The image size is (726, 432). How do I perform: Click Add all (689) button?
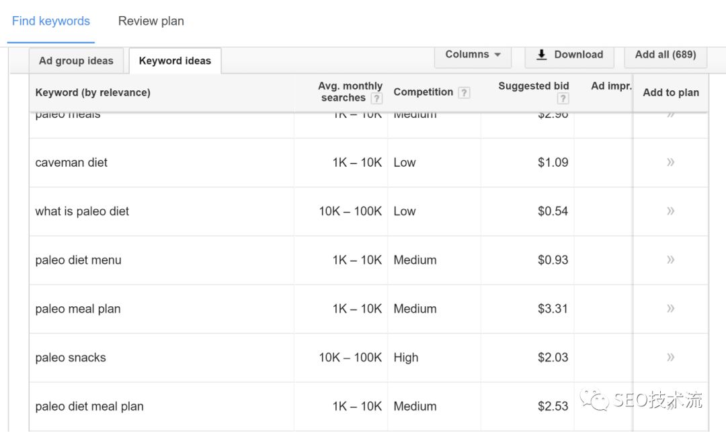point(665,55)
